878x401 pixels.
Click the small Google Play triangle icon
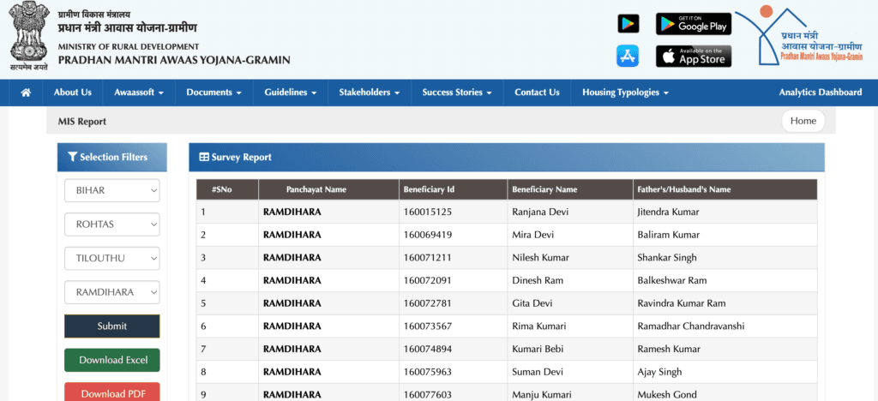pyautogui.click(x=628, y=23)
